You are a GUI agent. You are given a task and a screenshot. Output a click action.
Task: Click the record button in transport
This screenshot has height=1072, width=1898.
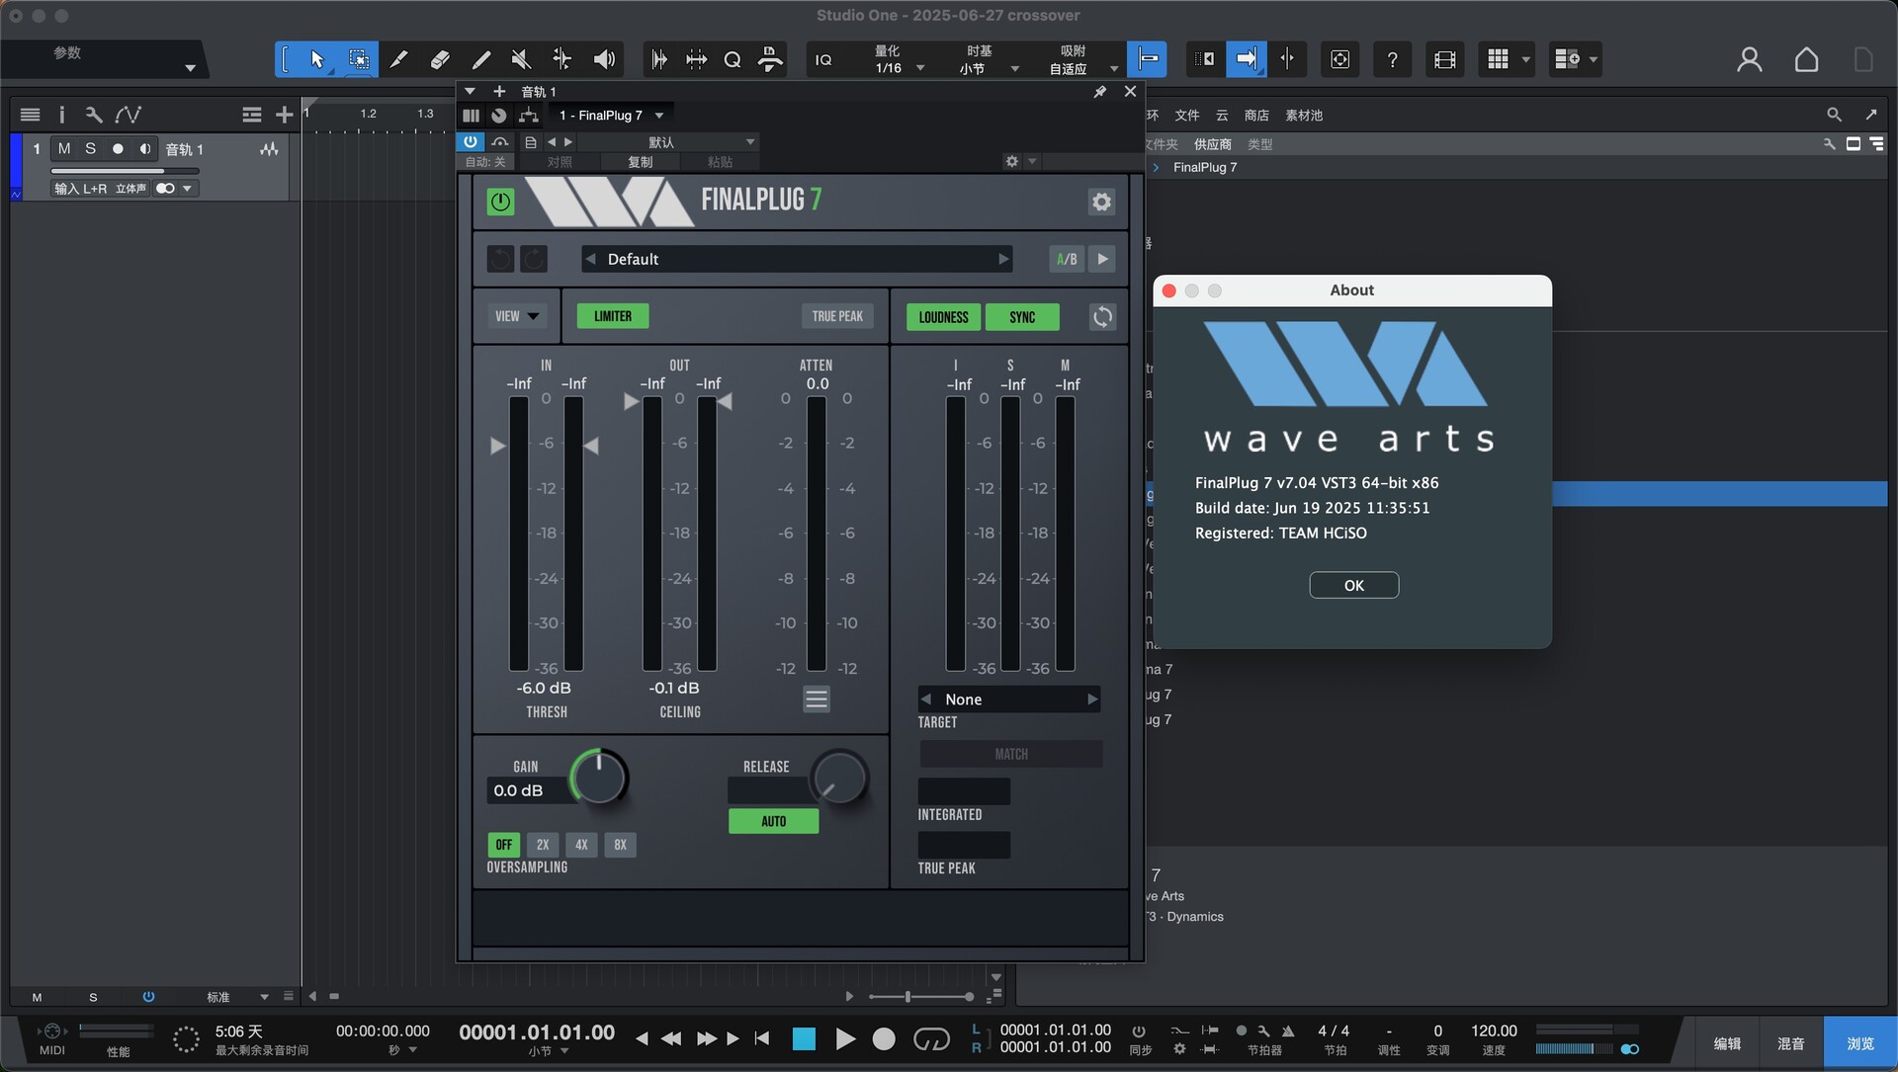coord(884,1038)
